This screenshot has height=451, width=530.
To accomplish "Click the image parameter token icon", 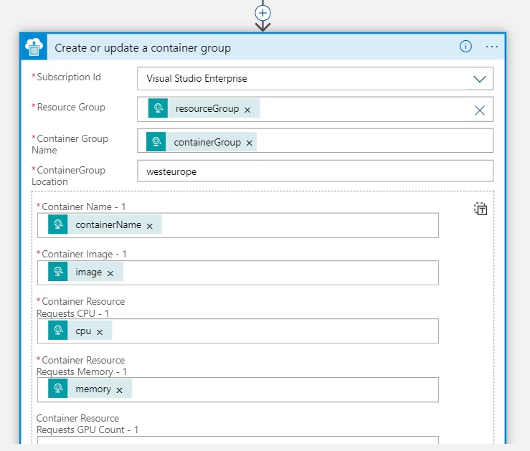I will click(x=57, y=272).
